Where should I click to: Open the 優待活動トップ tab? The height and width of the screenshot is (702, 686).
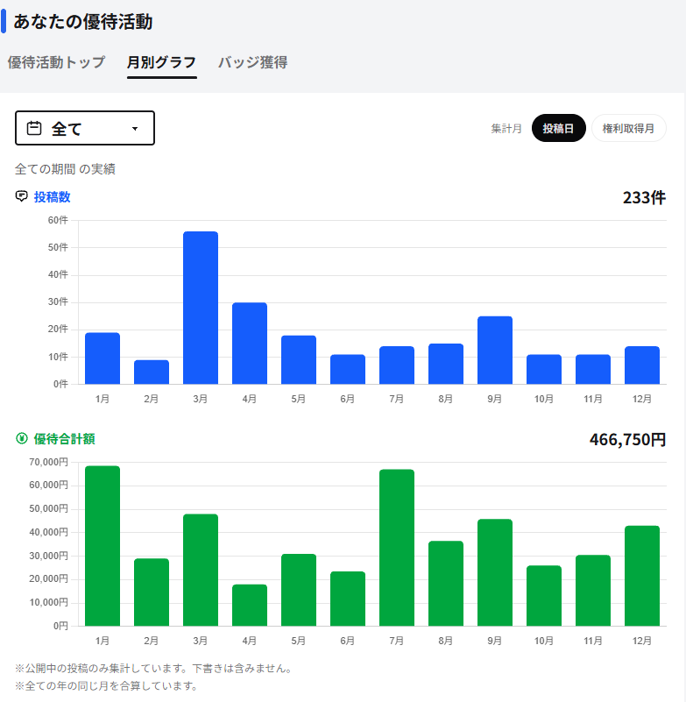[x=56, y=62]
